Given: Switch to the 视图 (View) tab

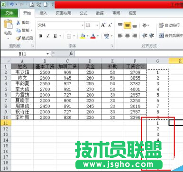Looking at the screenshot, I should coord(132,13).
